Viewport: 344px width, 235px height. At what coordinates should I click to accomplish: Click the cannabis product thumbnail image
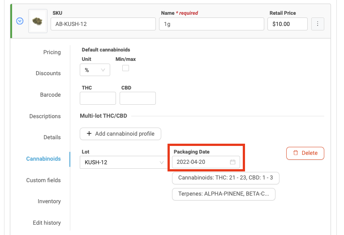pyautogui.click(x=38, y=21)
